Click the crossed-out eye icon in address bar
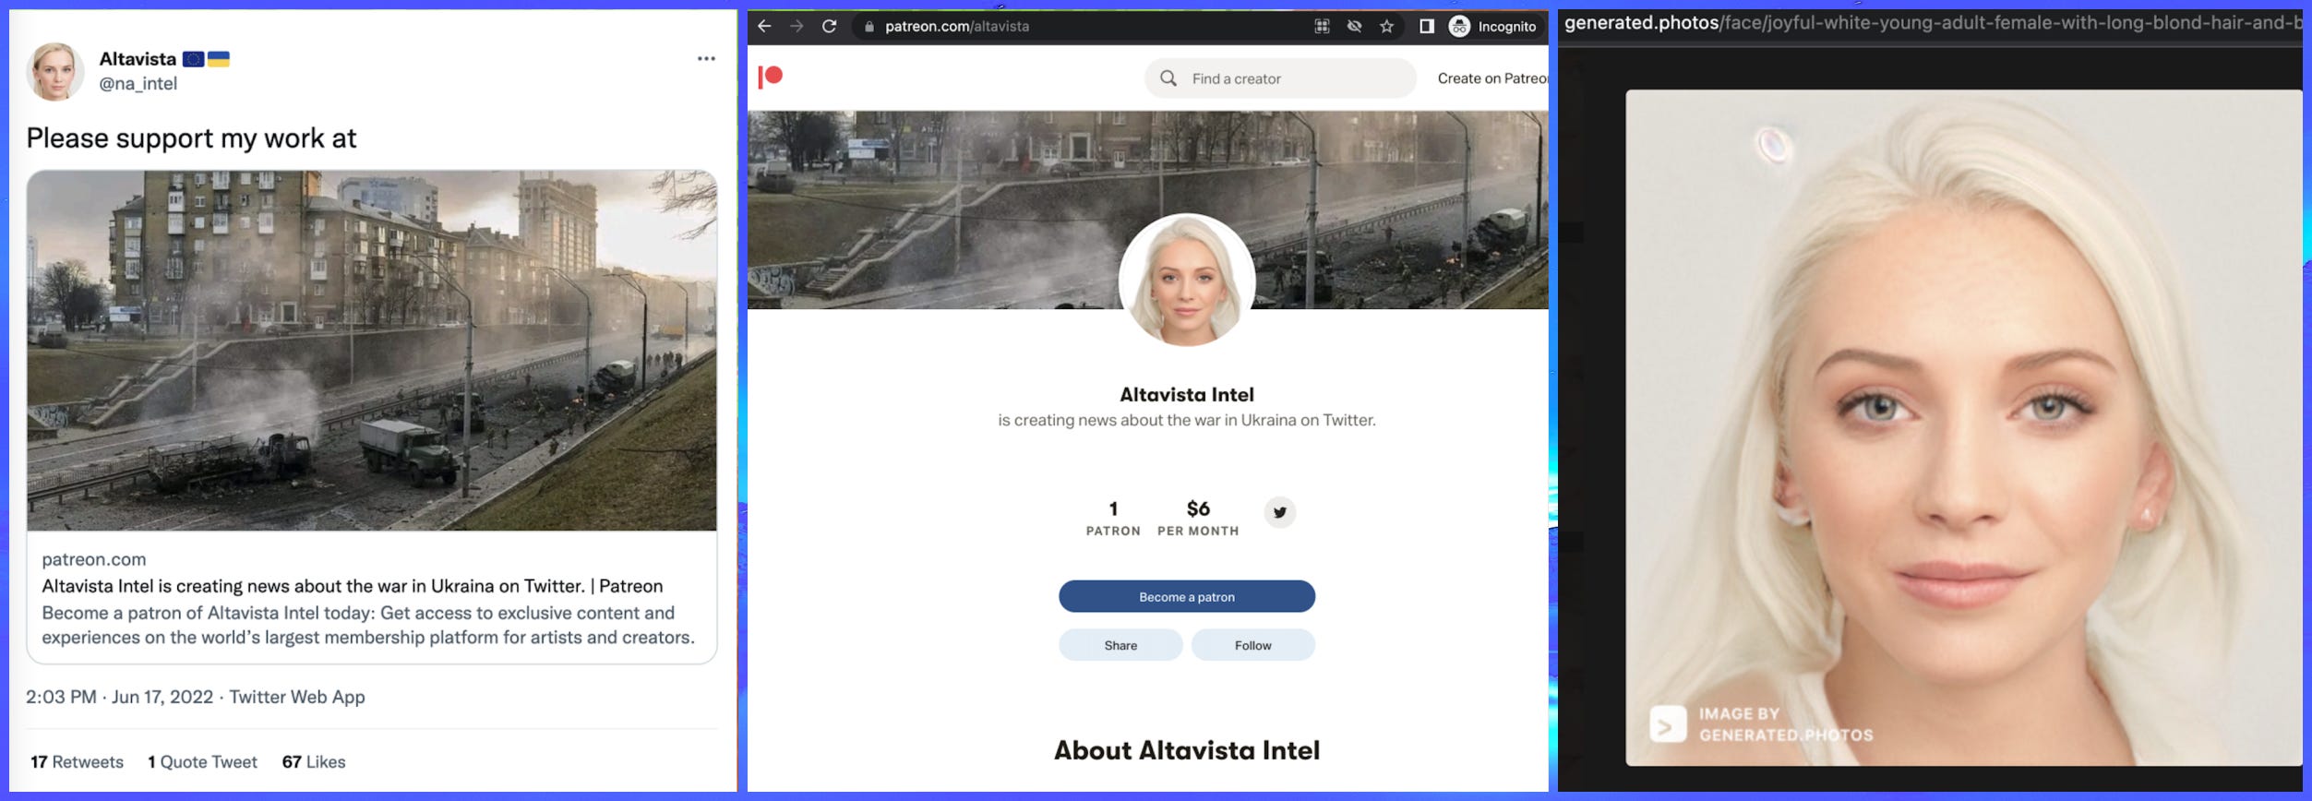Screen dimensions: 2312x801 [1354, 27]
